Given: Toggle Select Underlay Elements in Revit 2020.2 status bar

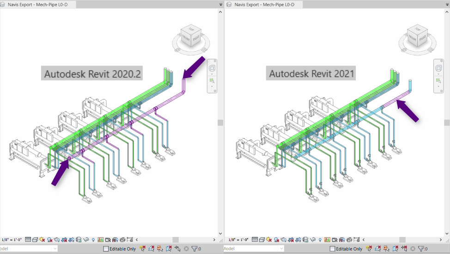Looking at the screenshot, I should (x=151, y=248).
